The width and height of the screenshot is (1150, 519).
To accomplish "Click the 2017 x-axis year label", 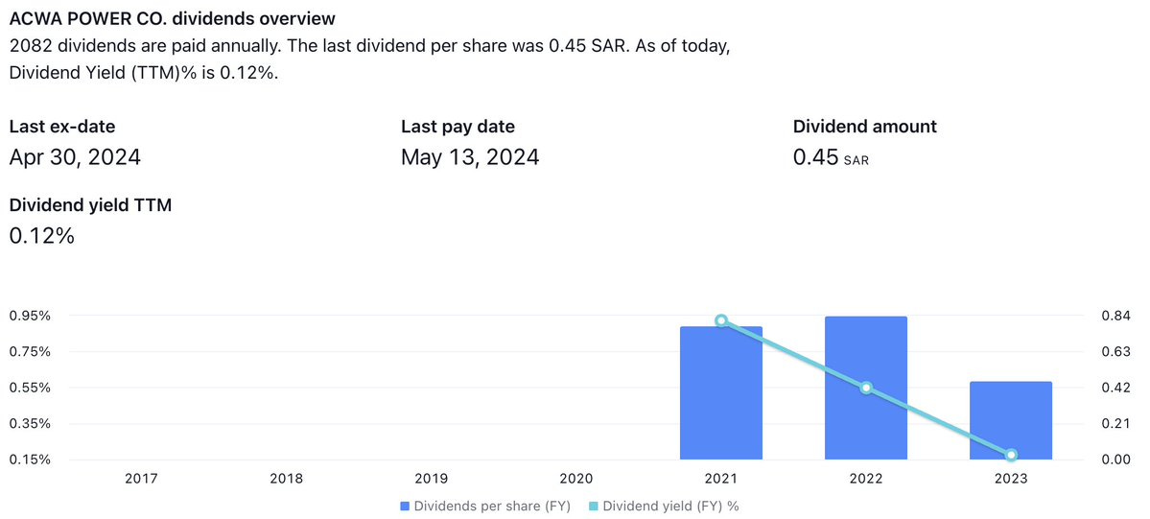I will coord(142,479).
